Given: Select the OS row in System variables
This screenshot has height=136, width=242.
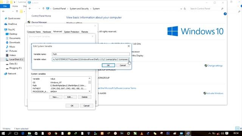Looking at the screenshot, I should click(60, 82).
